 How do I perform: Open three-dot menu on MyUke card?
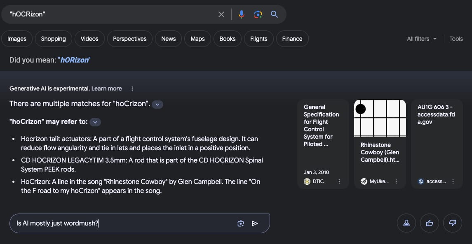tap(396, 181)
